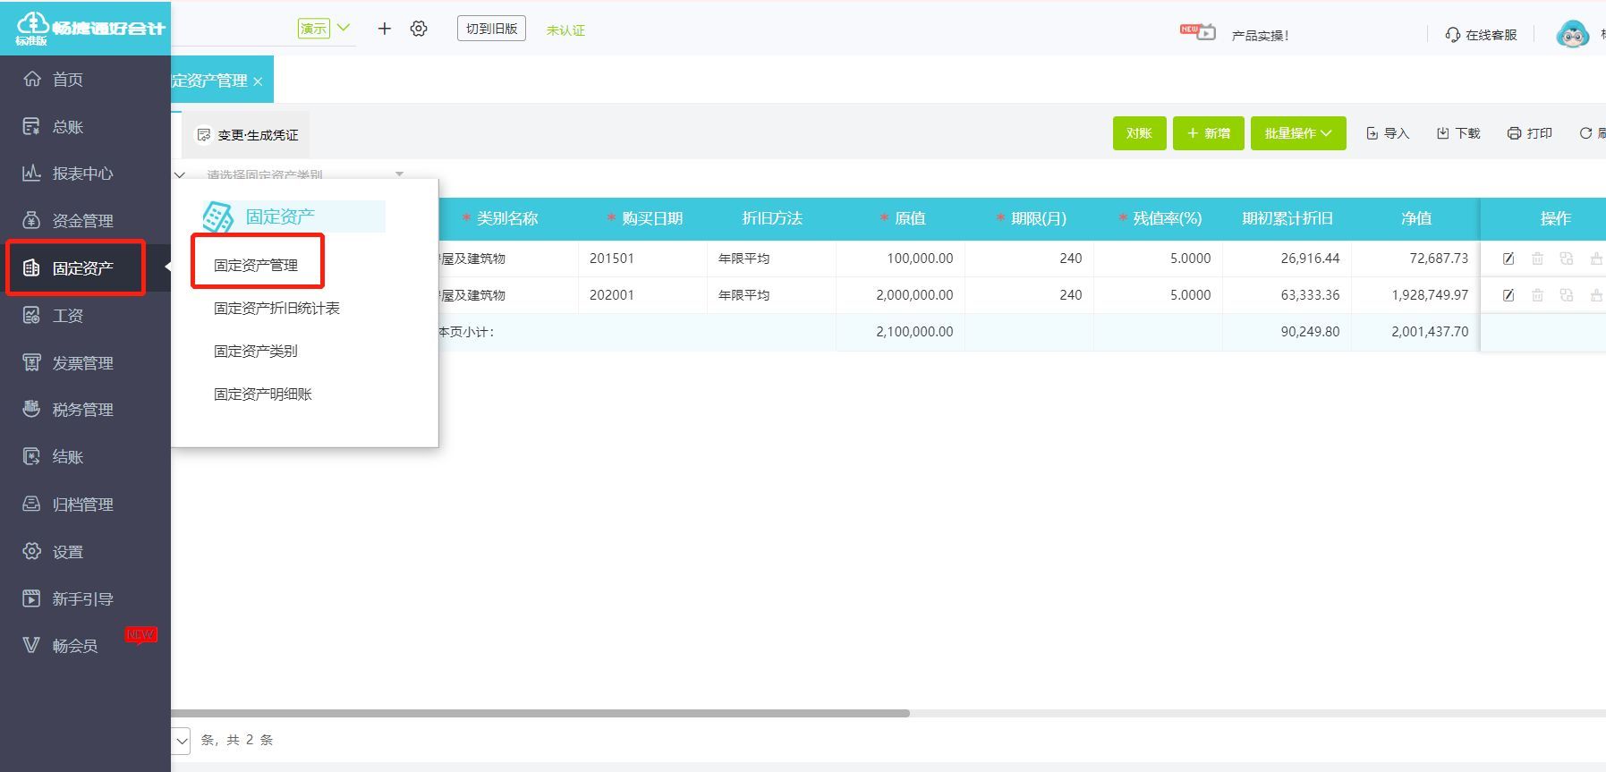Expand the 批量操作 dropdown
The width and height of the screenshot is (1606, 772).
click(x=1298, y=133)
